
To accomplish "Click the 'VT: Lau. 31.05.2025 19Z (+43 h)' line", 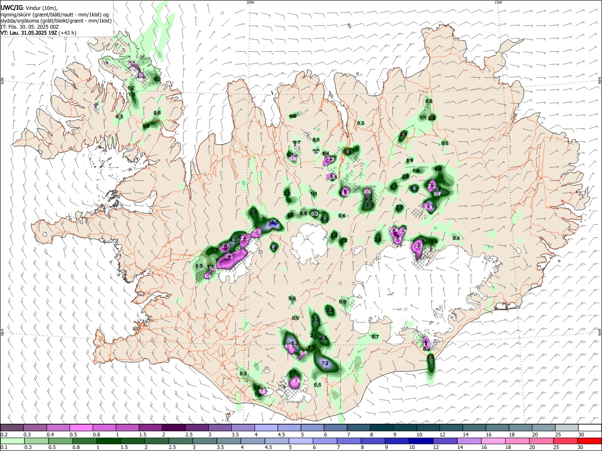I will click(38, 33).
